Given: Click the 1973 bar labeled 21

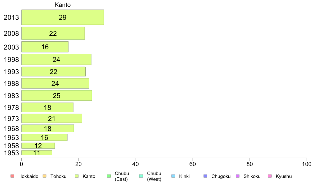Looking at the screenshot, I should [52, 118].
